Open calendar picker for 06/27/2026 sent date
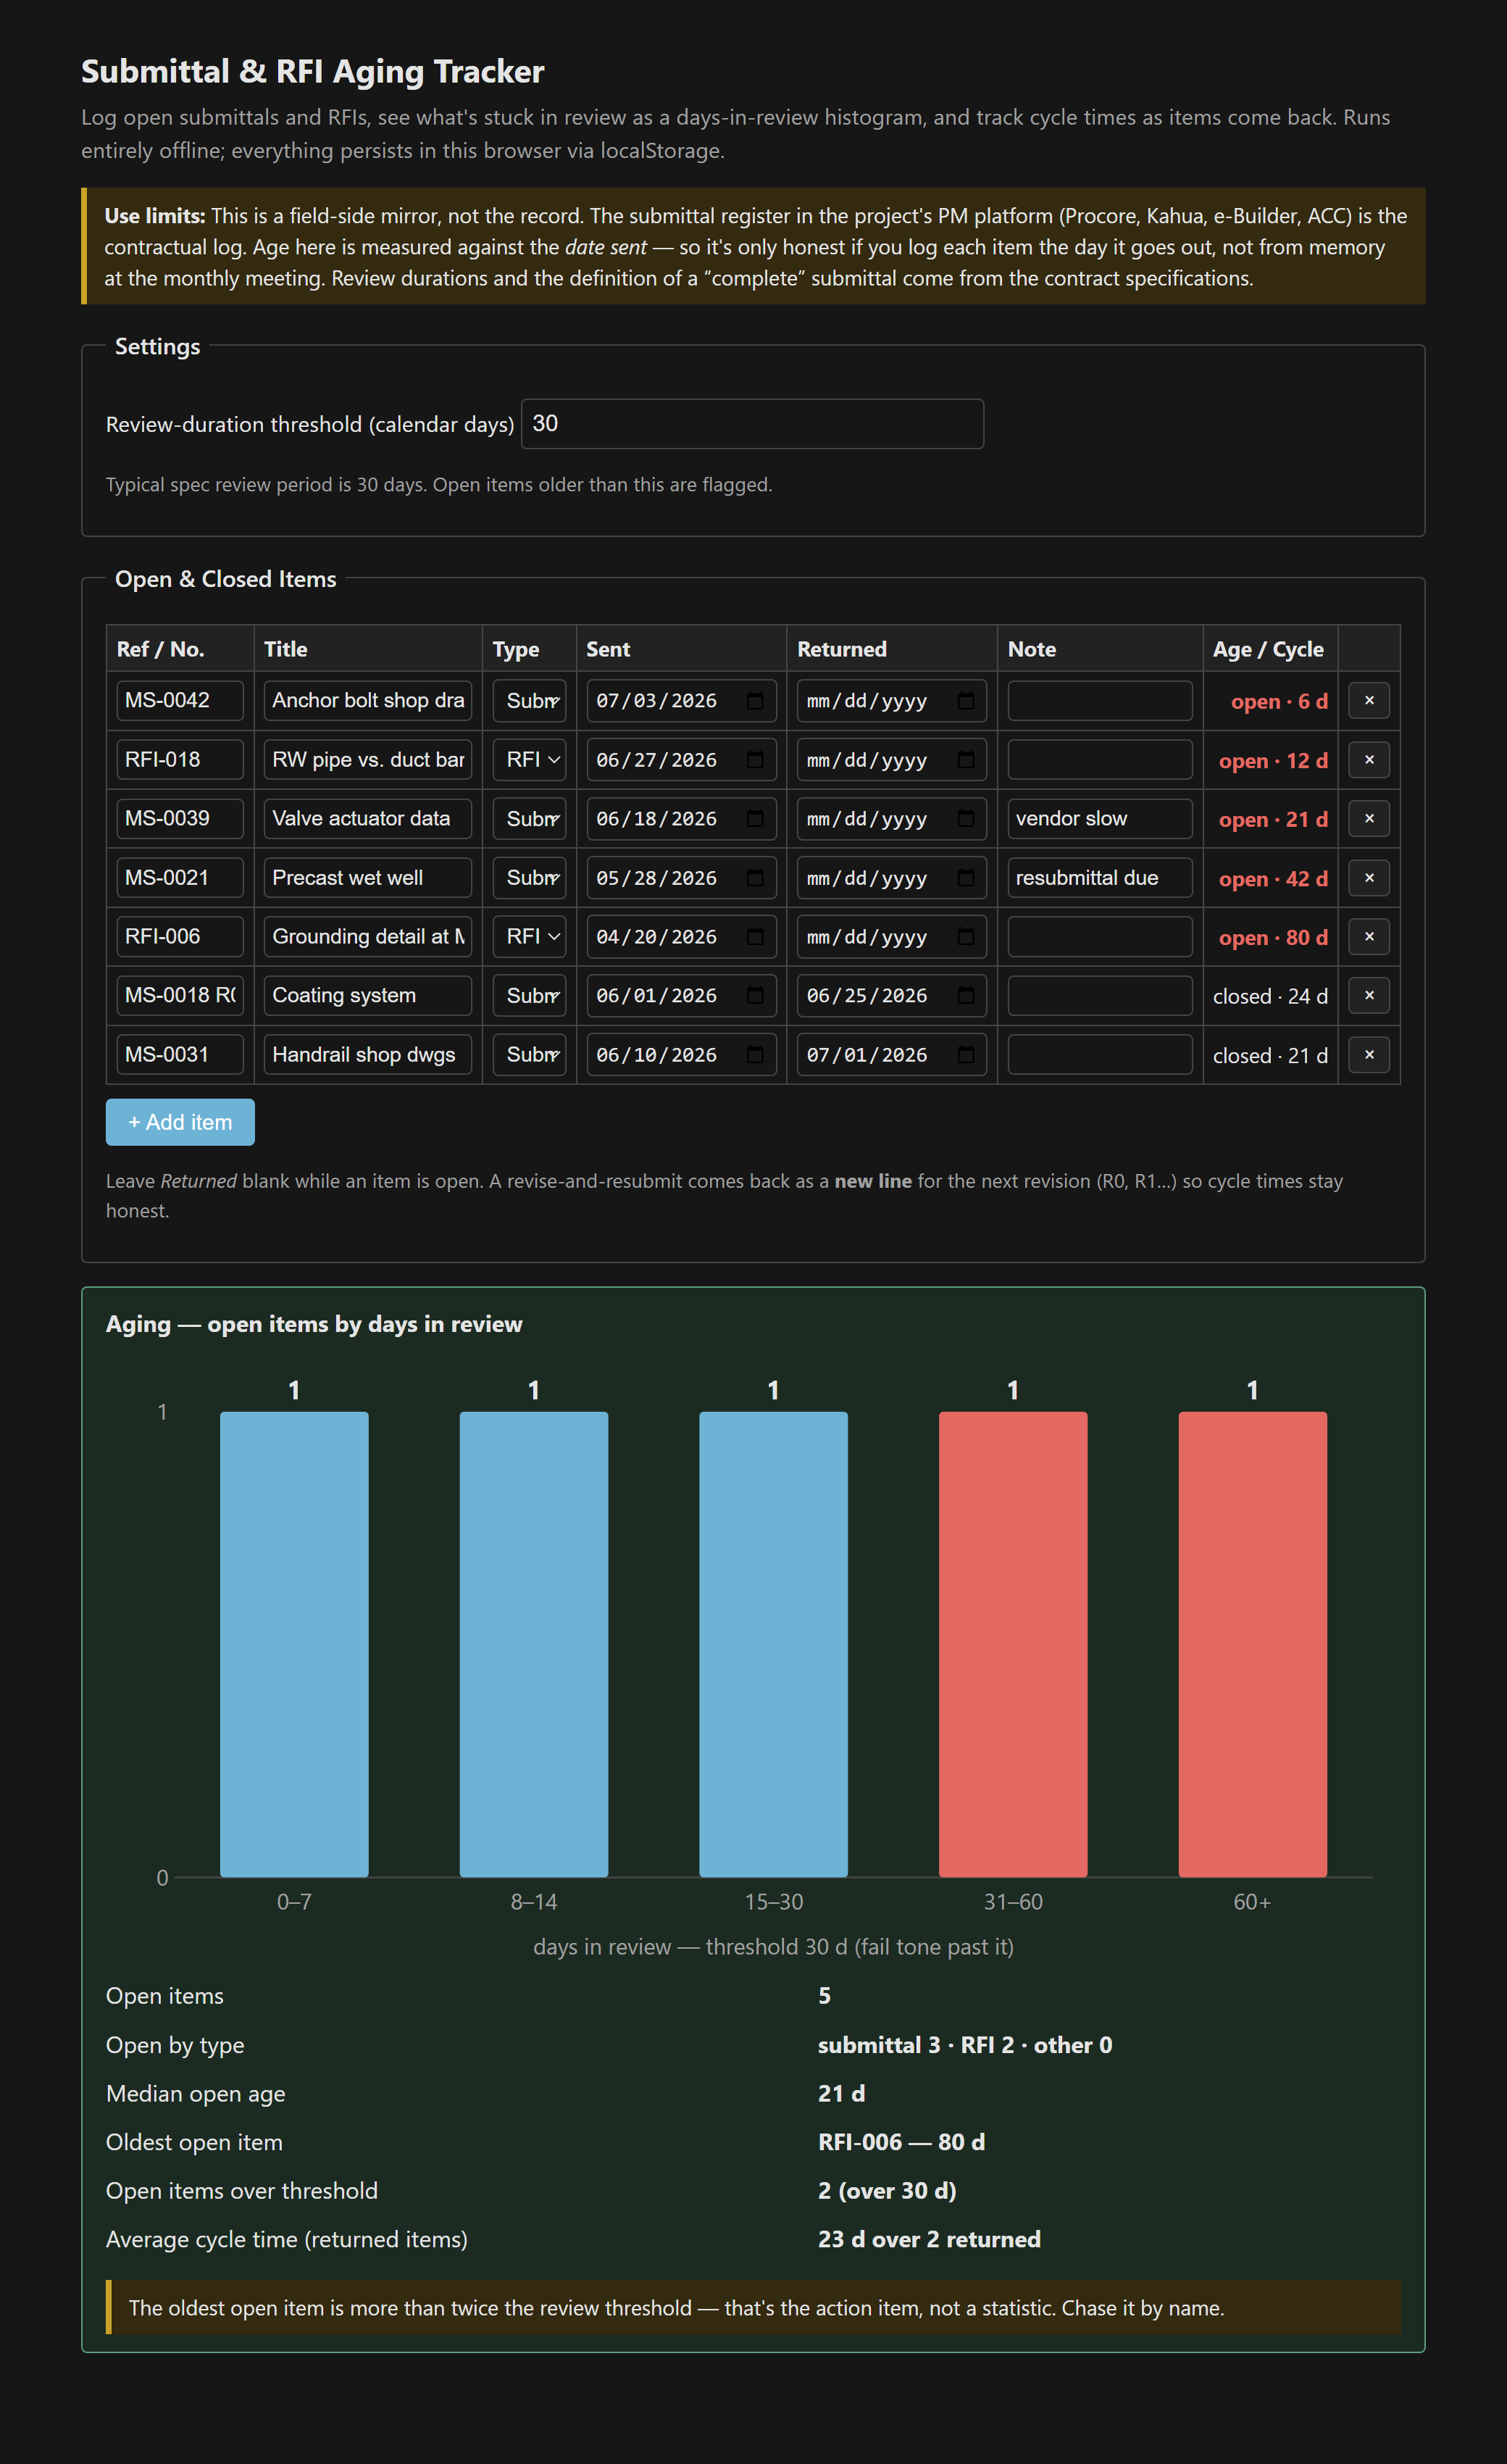The width and height of the screenshot is (1507, 2464). point(755,759)
